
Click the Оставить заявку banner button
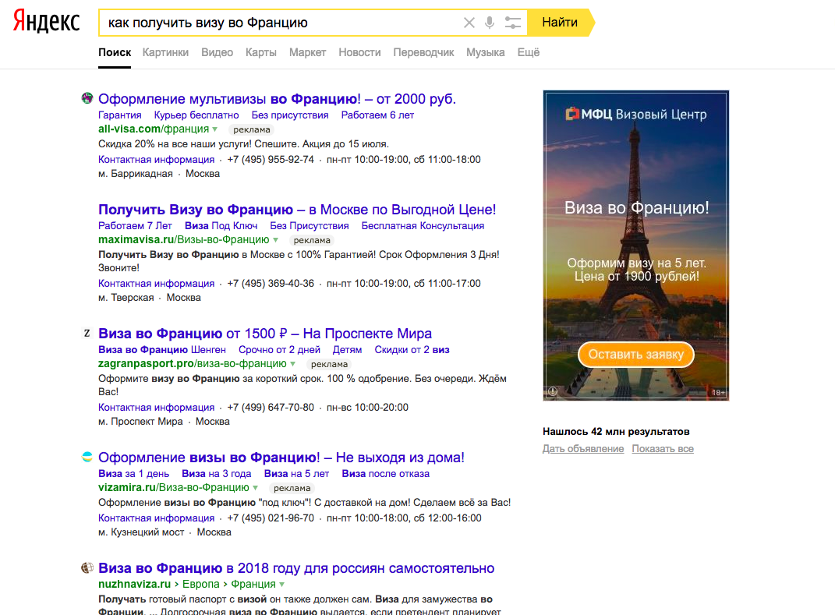click(x=636, y=355)
